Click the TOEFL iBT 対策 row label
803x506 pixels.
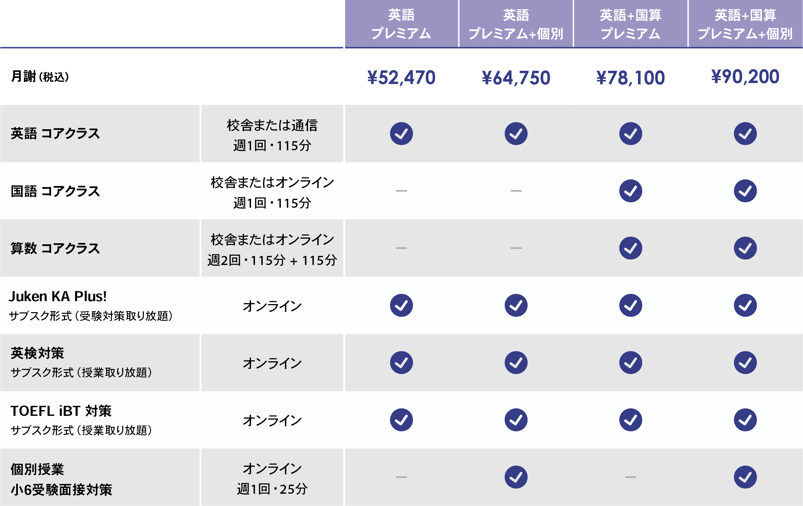61,411
